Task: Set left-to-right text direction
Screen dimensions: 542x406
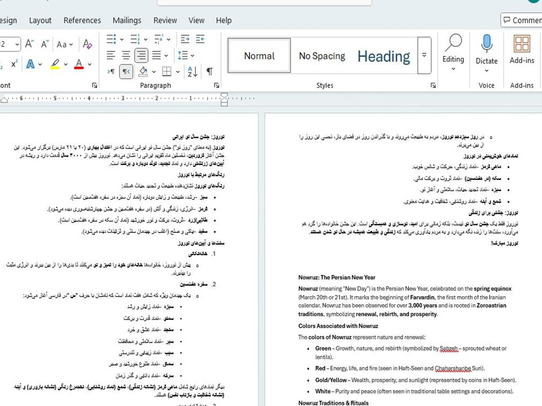Action: tap(111, 71)
